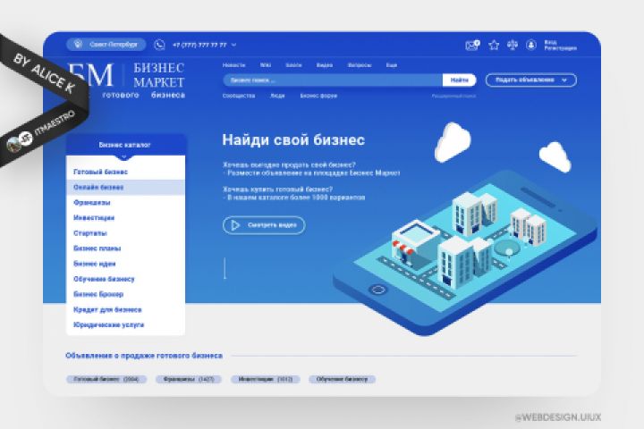Screen dimensions: 644x429
Task: Click the Инвестиции (1012) filter tag
Action: (x=266, y=379)
